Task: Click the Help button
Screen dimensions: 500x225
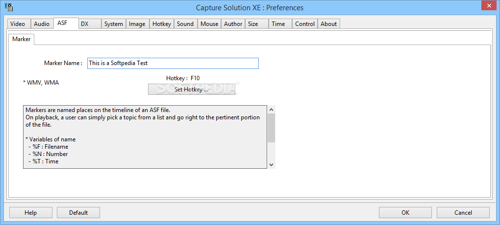Action: [x=31, y=213]
